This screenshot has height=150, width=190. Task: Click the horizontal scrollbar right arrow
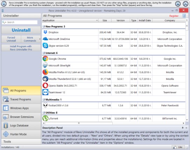tap(183, 123)
